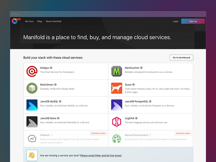Screen dimensions: 216x162
Task: Click the arrow icon beside RedisGreen
Action: 55,85
